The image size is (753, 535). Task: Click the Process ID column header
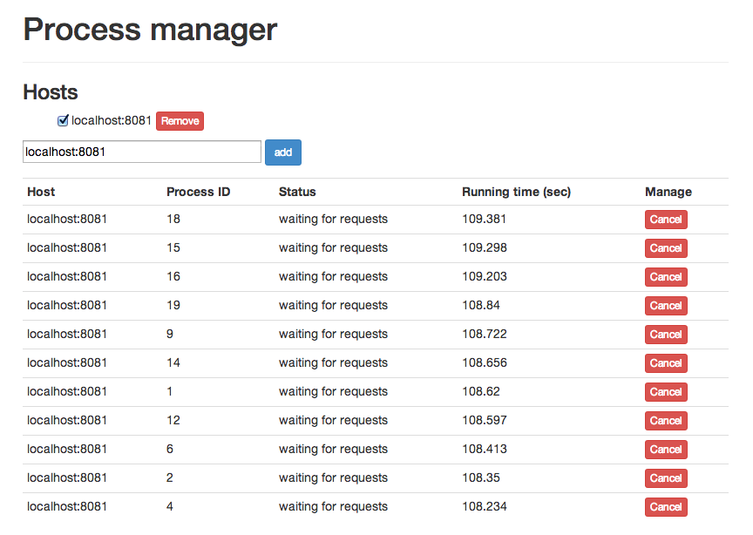[x=198, y=192]
